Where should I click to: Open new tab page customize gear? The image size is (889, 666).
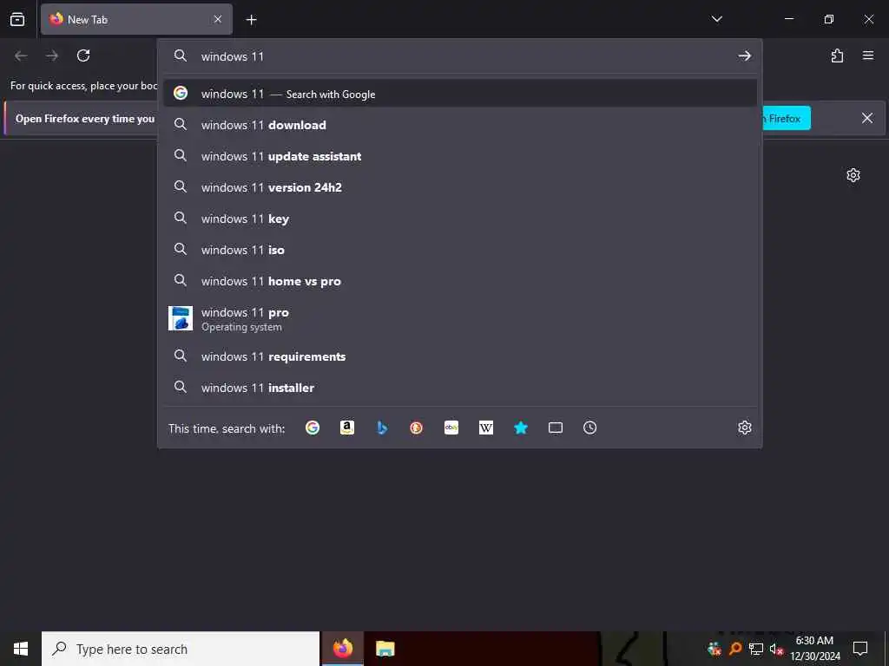pyautogui.click(x=853, y=175)
